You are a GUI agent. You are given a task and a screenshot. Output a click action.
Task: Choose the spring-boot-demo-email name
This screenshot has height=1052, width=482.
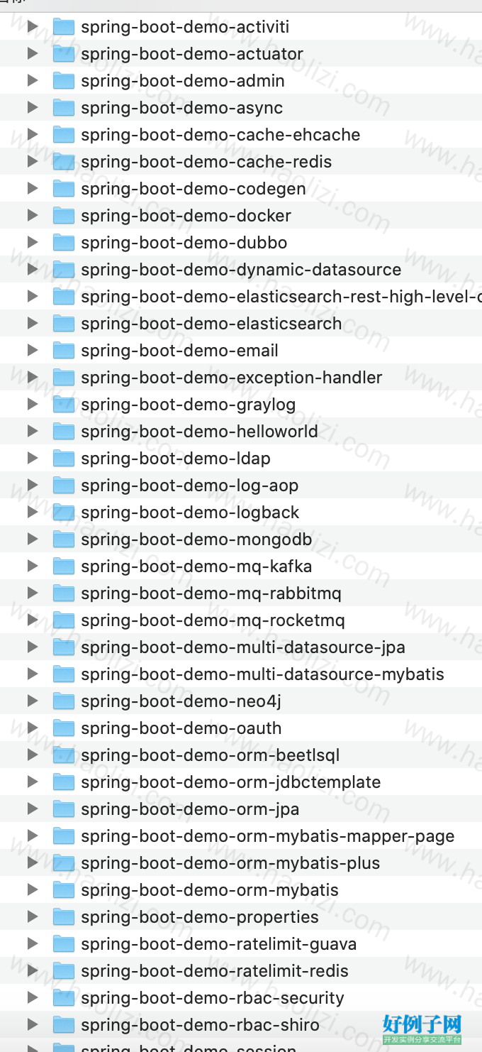point(180,351)
